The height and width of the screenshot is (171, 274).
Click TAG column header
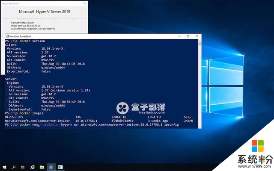pyautogui.click(x=78, y=117)
